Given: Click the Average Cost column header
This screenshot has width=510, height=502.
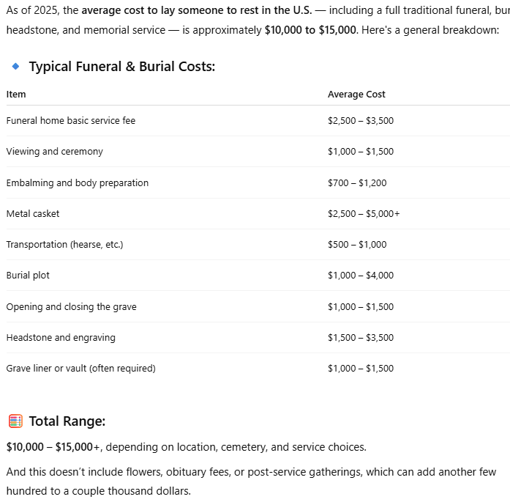Looking at the screenshot, I should click(356, 95).
